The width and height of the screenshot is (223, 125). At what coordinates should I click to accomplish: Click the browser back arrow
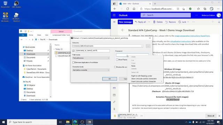(115, 9)
